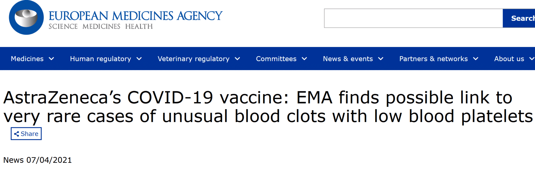Viewport: 535px width, 169px height.
Task: Open Veterinary regulatory navigation item
Action: [x=194, y=59]
